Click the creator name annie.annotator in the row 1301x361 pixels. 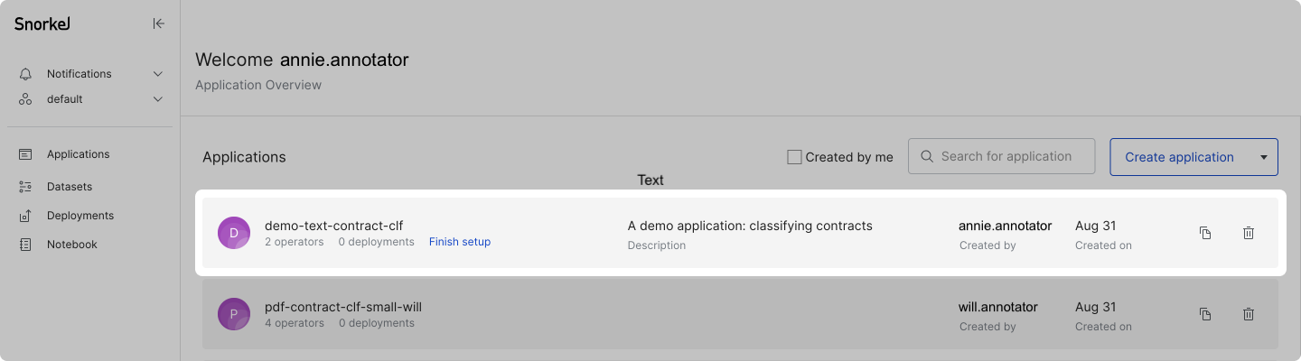point(1006,226)
